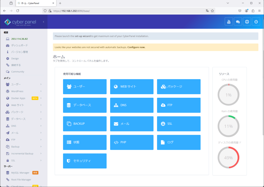Click the Configure now link
264x187 pixels.
point(136,47)
